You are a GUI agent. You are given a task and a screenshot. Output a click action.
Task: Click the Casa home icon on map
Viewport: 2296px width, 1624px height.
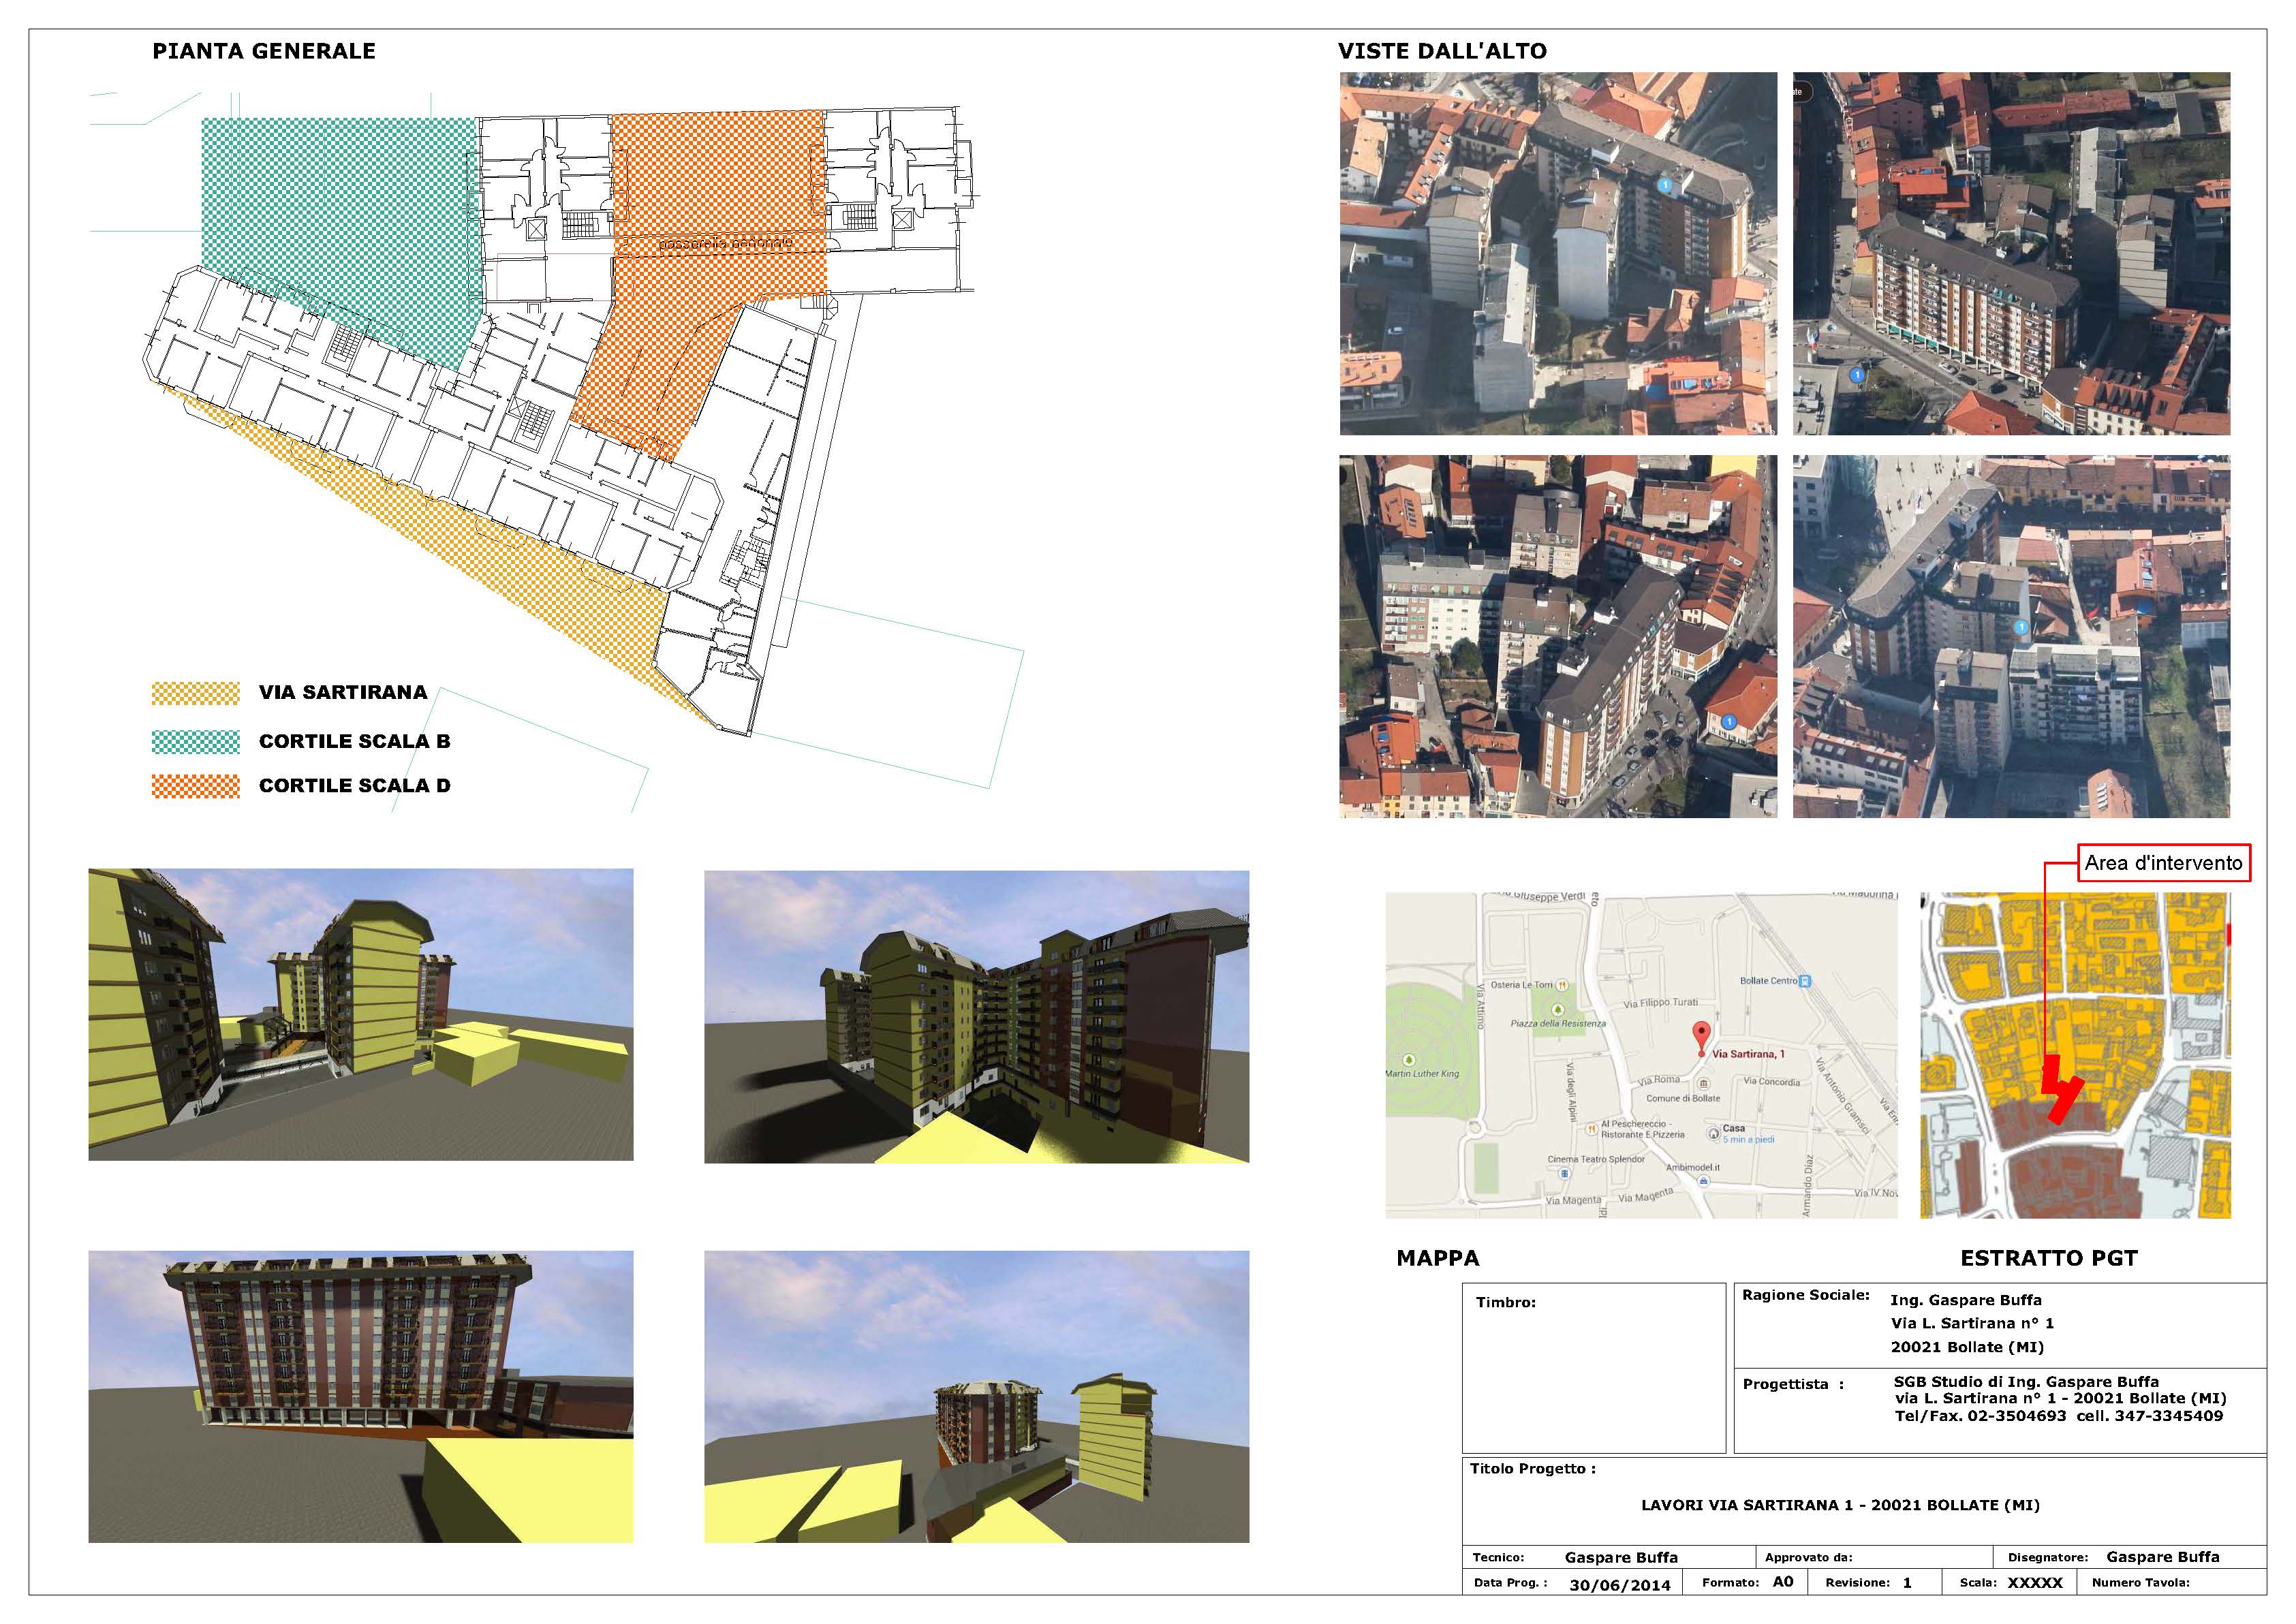[x=1712, y=1134]
